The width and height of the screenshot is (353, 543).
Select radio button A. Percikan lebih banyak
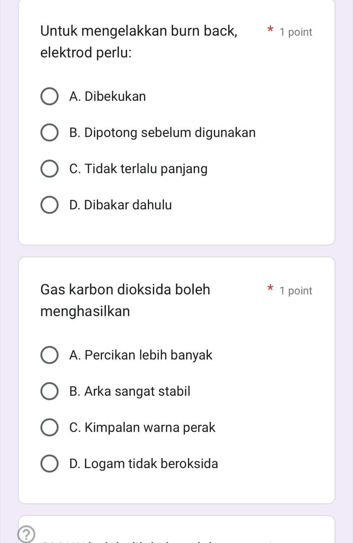pos(49,355)
